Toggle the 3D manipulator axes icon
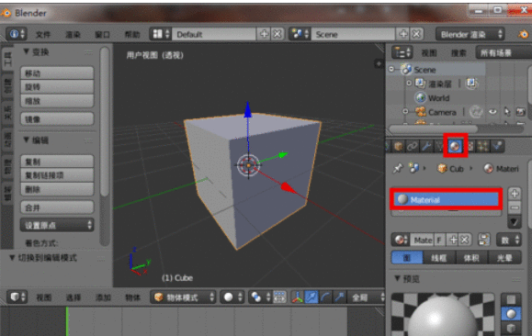532x336 pixels. (x=298, y=297)
